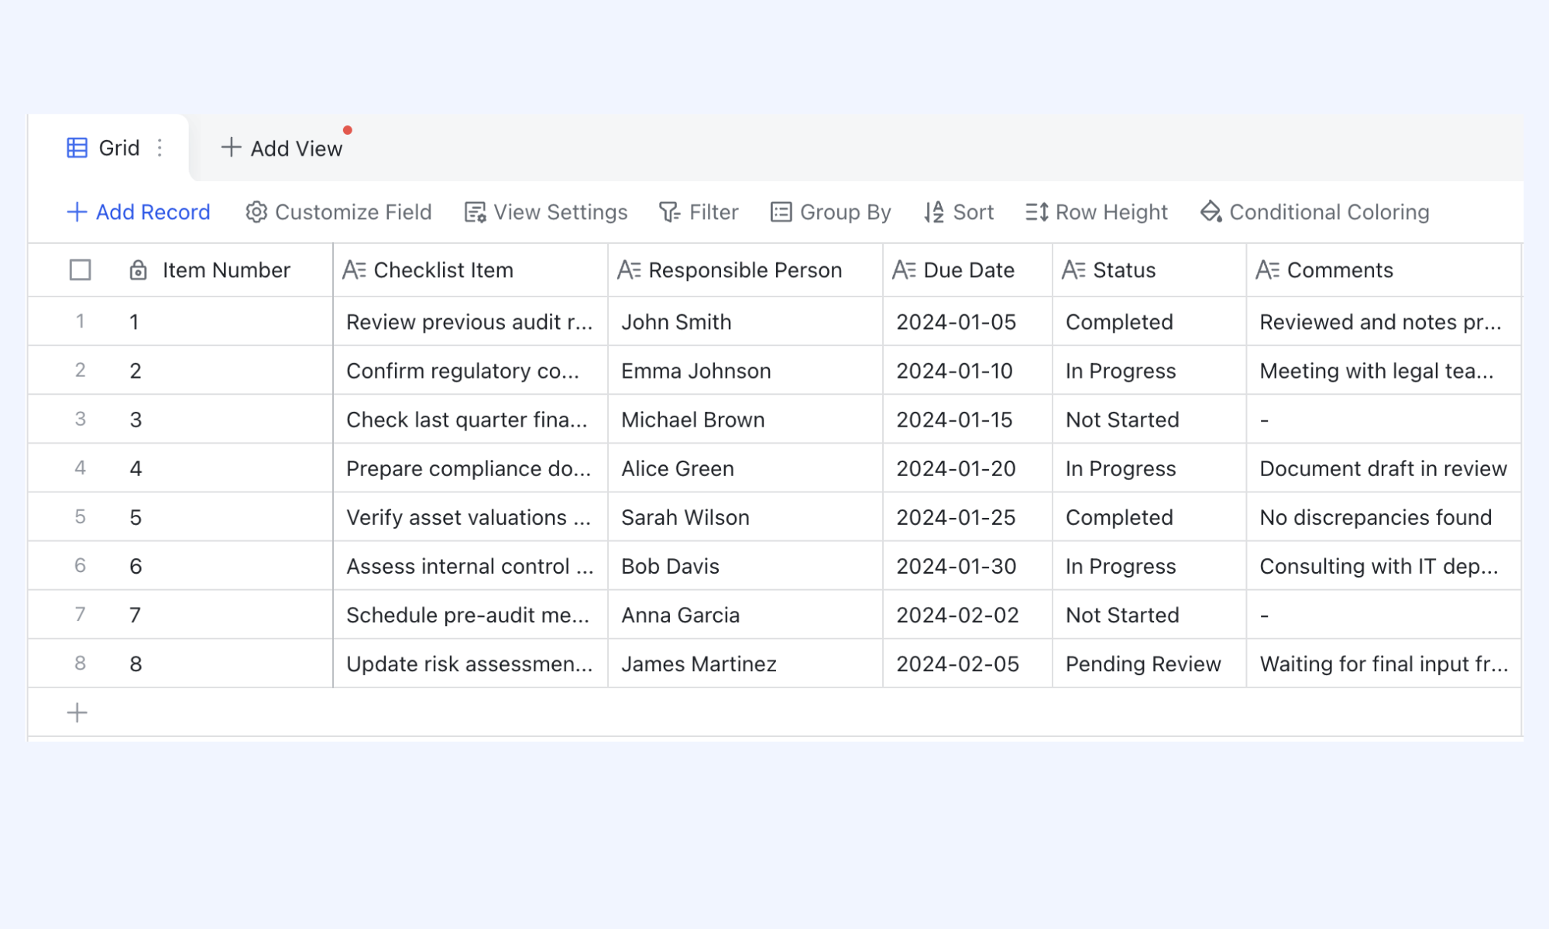Click the 'Pending Review' status cell
The width and height of the screenshot is (1549, 929).
point(1149,663)
